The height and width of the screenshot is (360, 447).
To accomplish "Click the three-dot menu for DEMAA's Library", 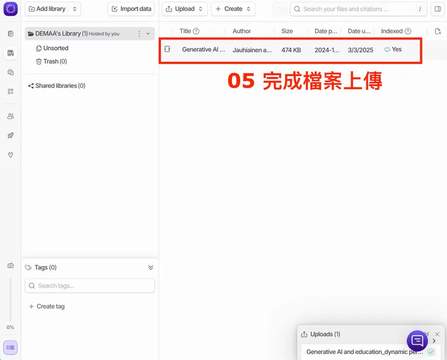I will [139, 34].
